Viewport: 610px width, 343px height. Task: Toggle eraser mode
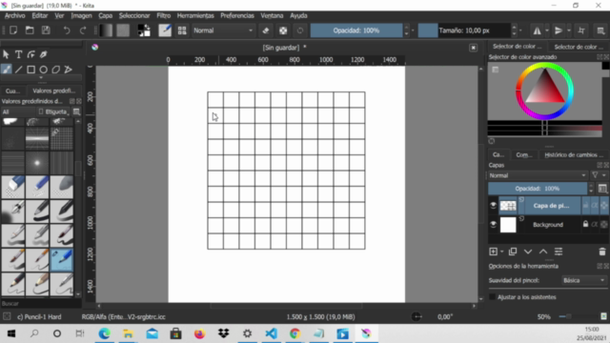(x=266, y=30)
